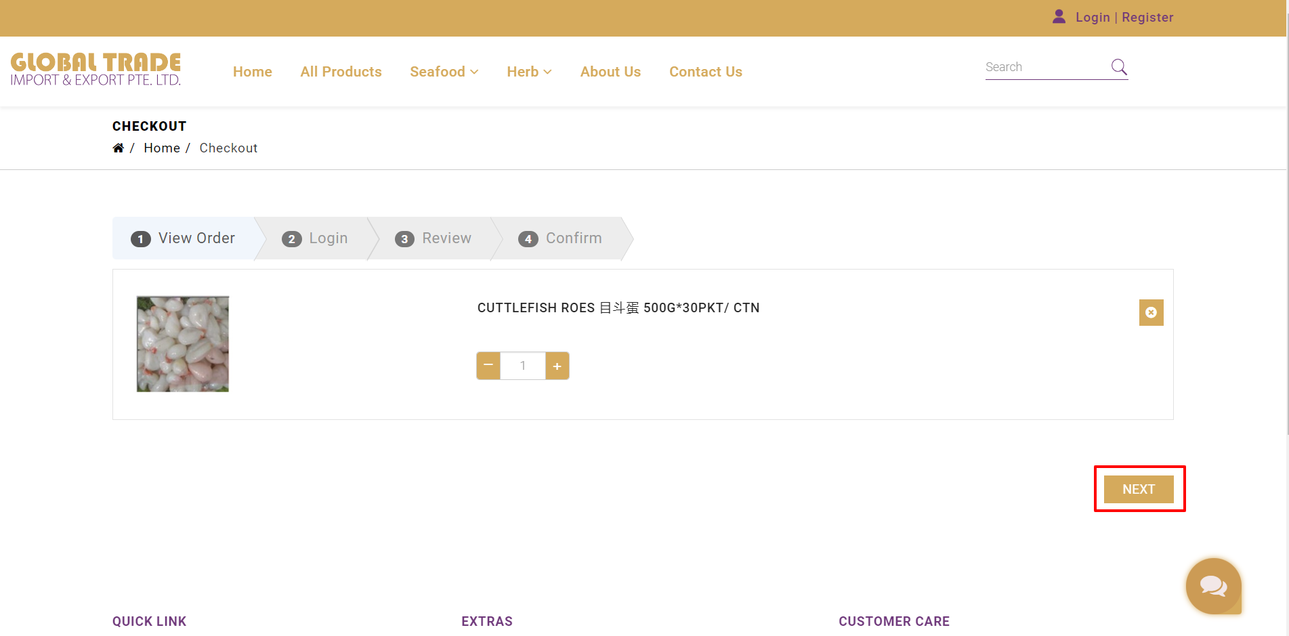
Task: Click the quantity number field
Action: pos(522,366)
